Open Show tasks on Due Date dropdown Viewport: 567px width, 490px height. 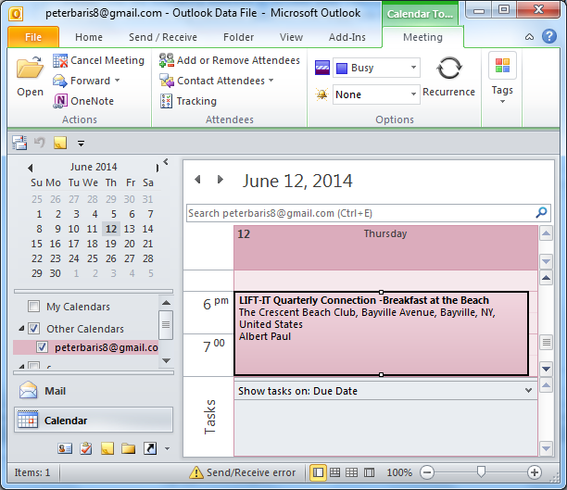pos(528,391)
